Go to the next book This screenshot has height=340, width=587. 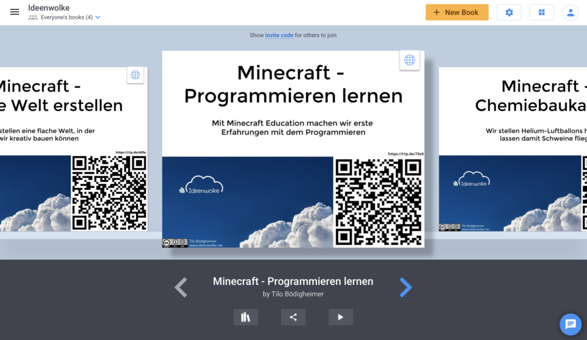click(405, 287)
